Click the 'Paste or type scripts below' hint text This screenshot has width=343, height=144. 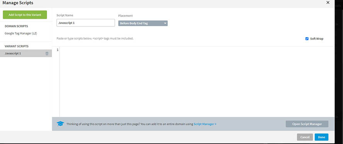95,38
